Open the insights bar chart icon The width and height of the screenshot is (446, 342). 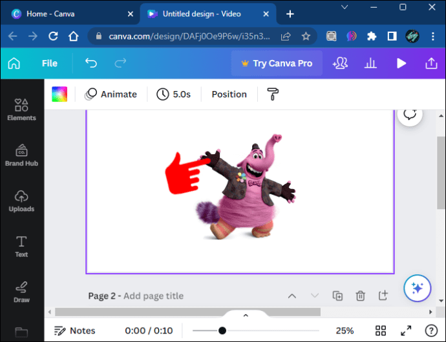point(370,63)
